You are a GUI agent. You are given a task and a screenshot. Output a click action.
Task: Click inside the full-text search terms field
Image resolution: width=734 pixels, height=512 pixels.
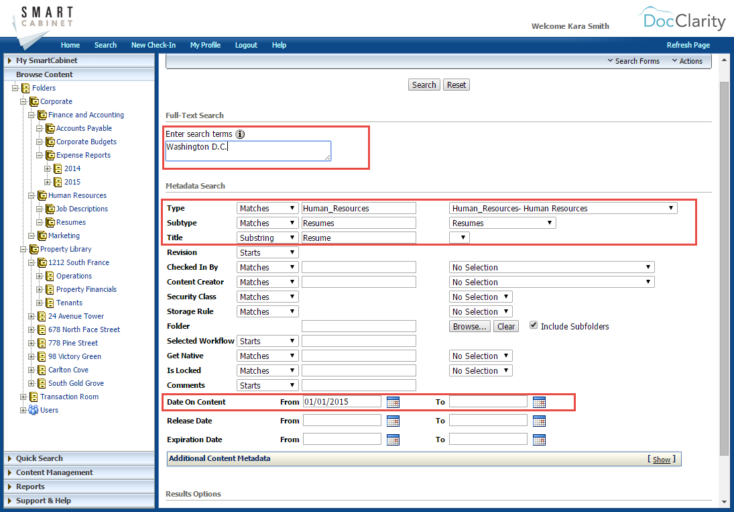point(248,150)
